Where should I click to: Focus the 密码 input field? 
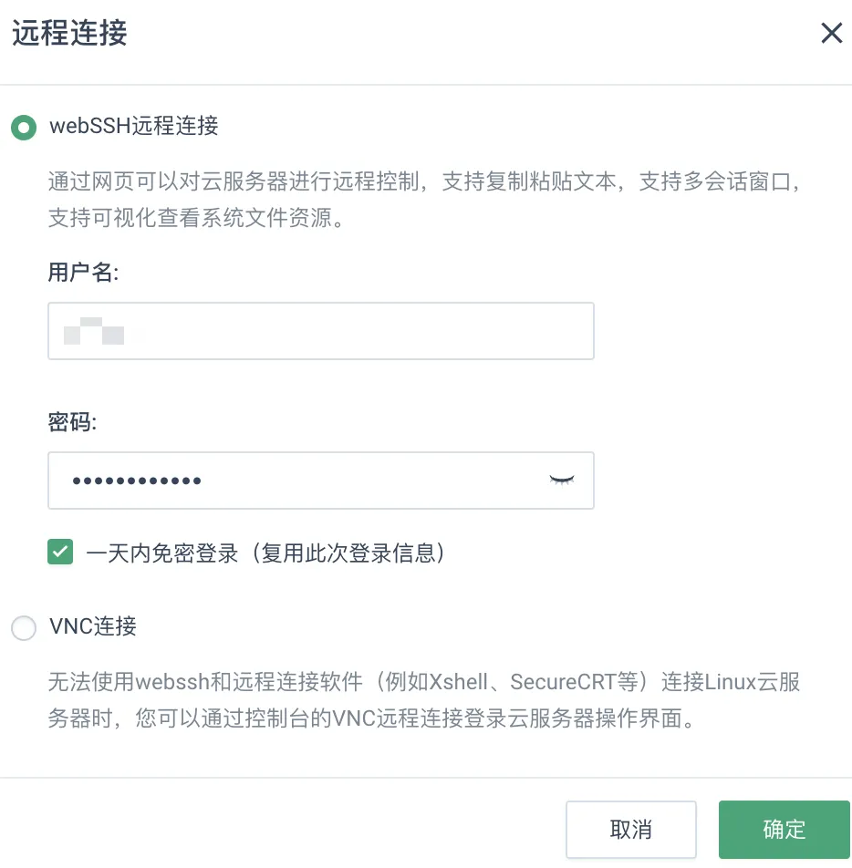click(321, 480)
